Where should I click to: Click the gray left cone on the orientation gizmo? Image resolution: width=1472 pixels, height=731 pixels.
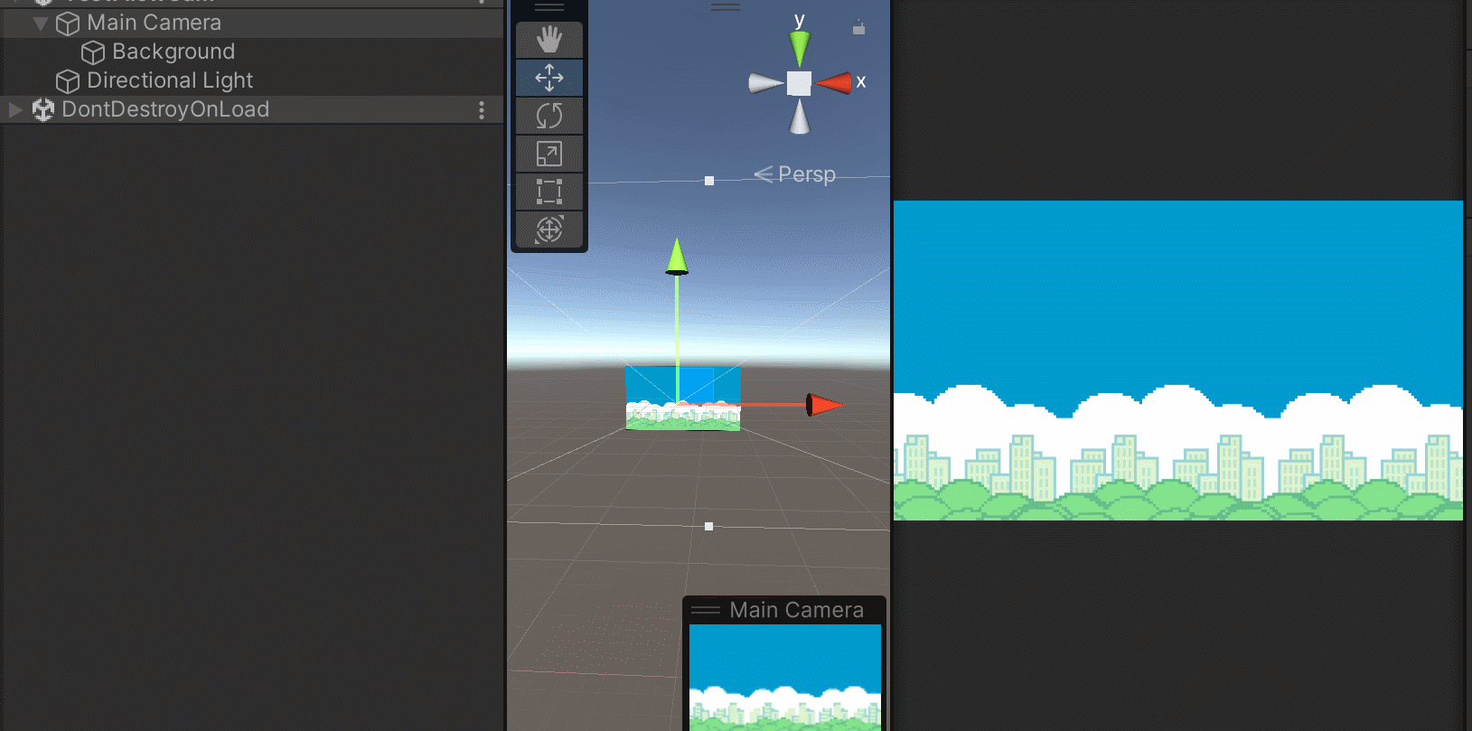pyautogui.click(x=766, y=83)
